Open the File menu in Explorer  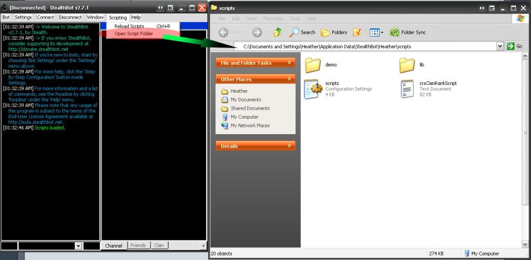pos(222,19)
